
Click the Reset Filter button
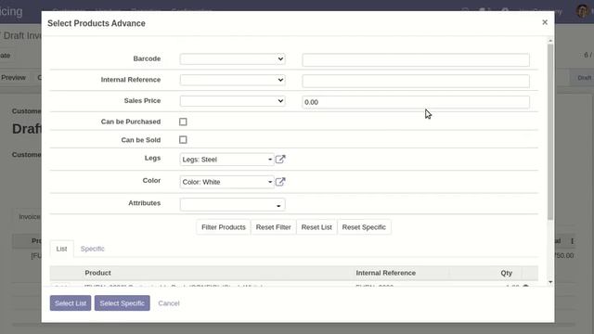[273, 227]
